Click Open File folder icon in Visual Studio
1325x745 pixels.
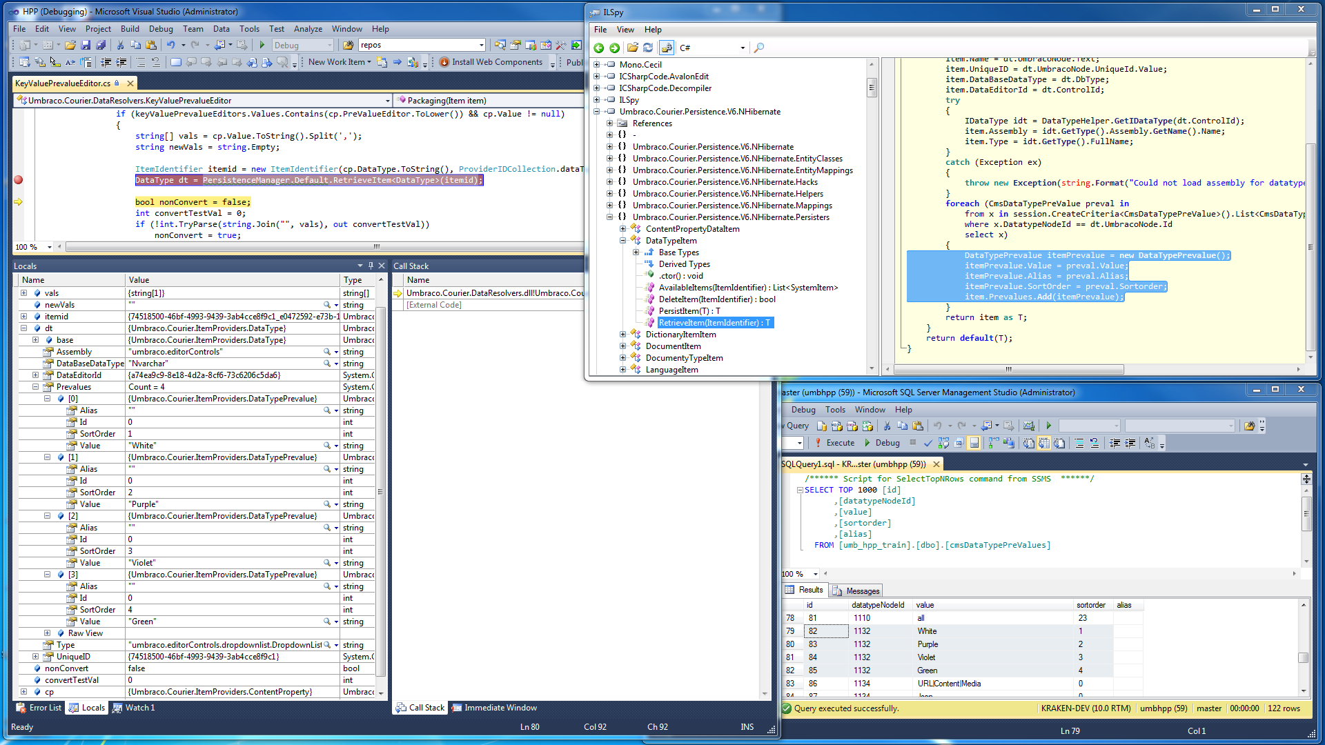pos(70,46)
